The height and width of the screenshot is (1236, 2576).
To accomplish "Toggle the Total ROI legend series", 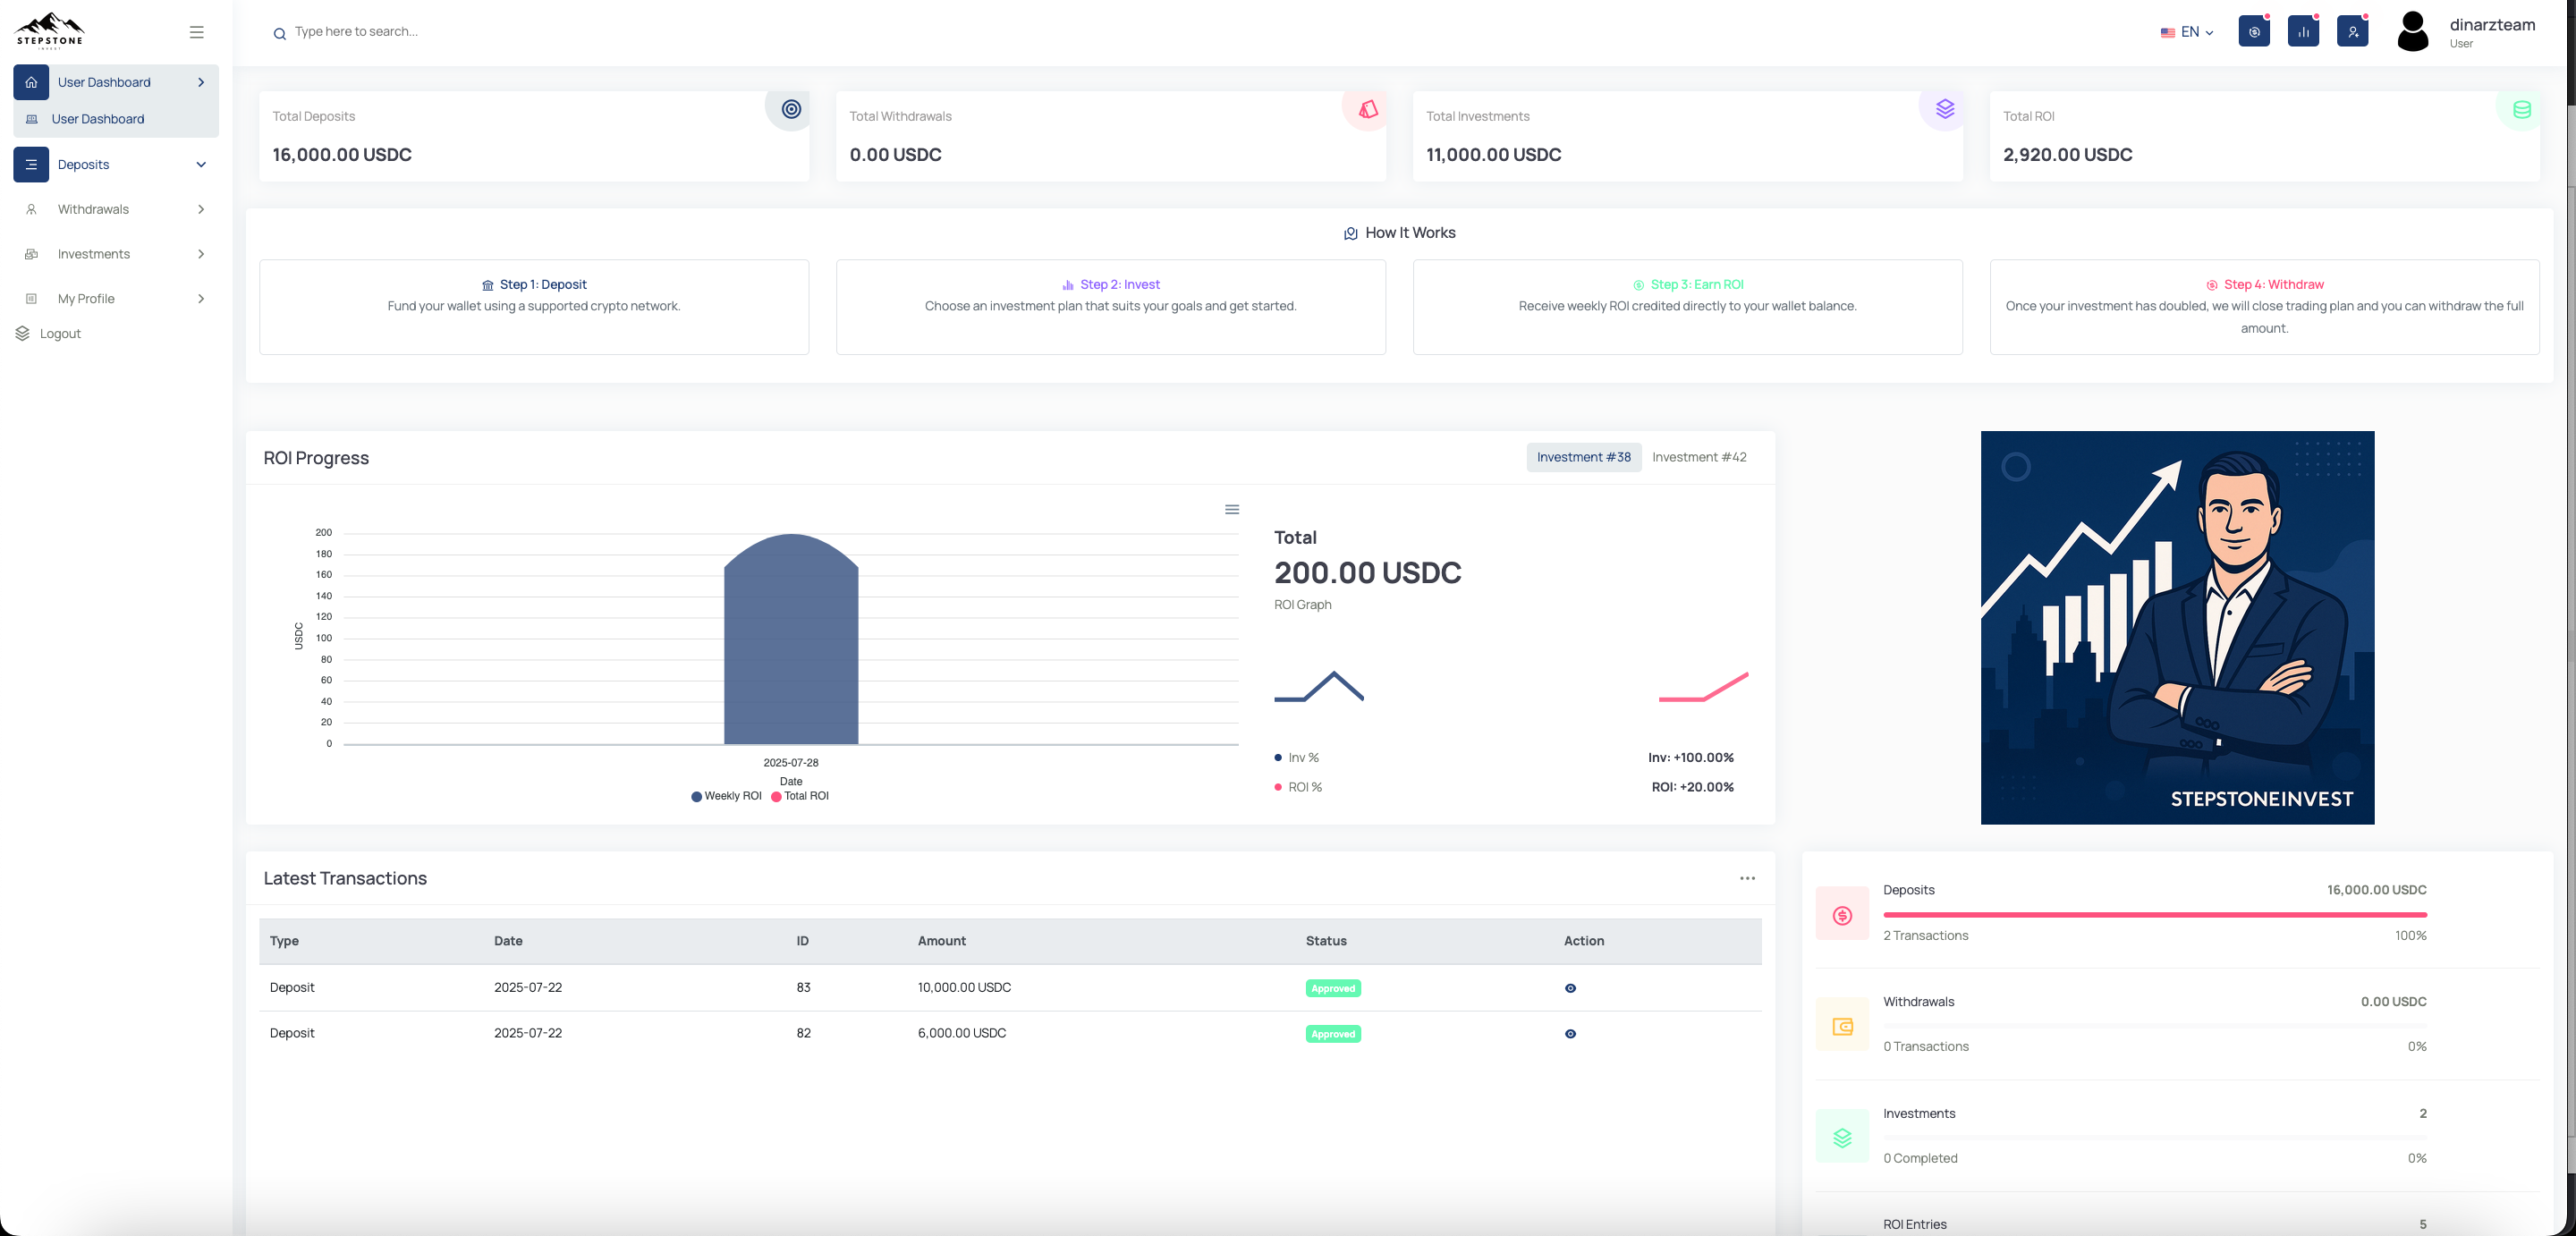I will point(800,796).
